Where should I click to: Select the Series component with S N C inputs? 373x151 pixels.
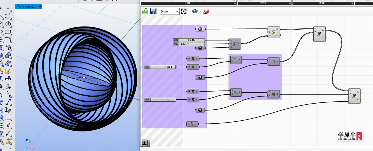click(234, 44)
